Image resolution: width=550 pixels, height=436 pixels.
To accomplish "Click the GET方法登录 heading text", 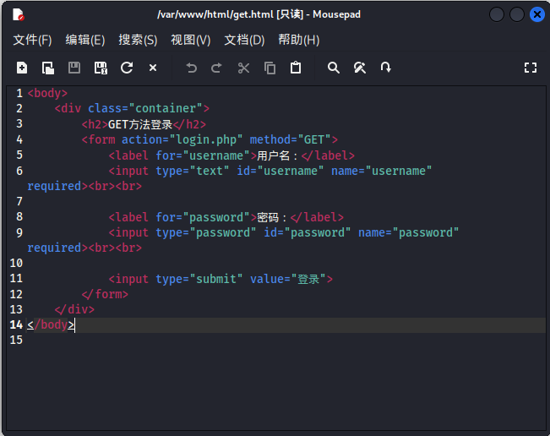I will click(140, 124).
